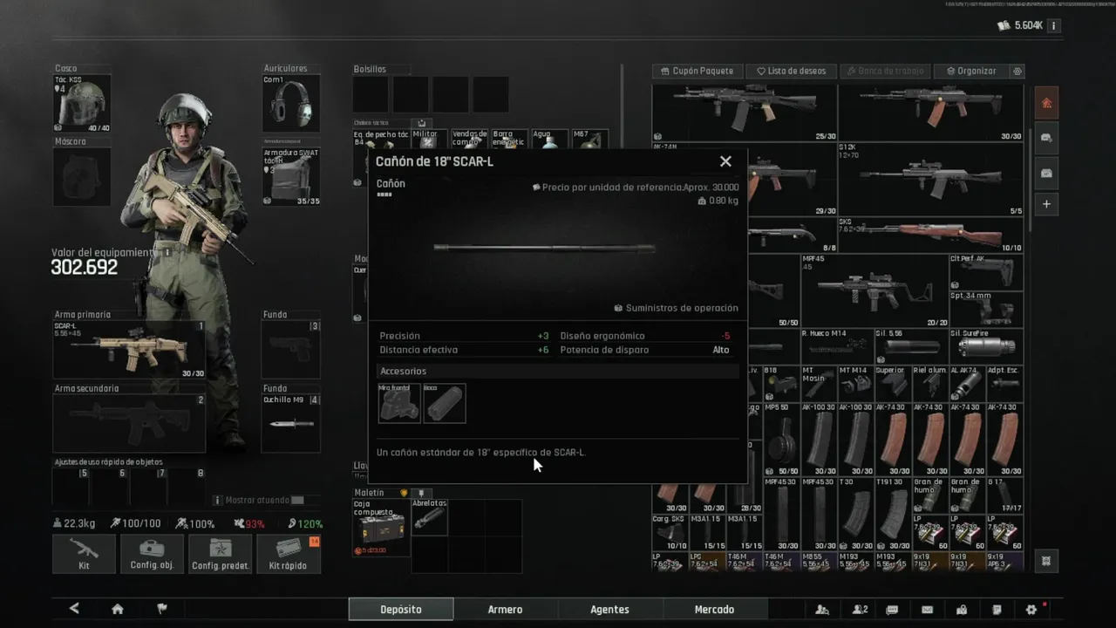Select the SCAR-L primary weapon slot

[129, 349]
